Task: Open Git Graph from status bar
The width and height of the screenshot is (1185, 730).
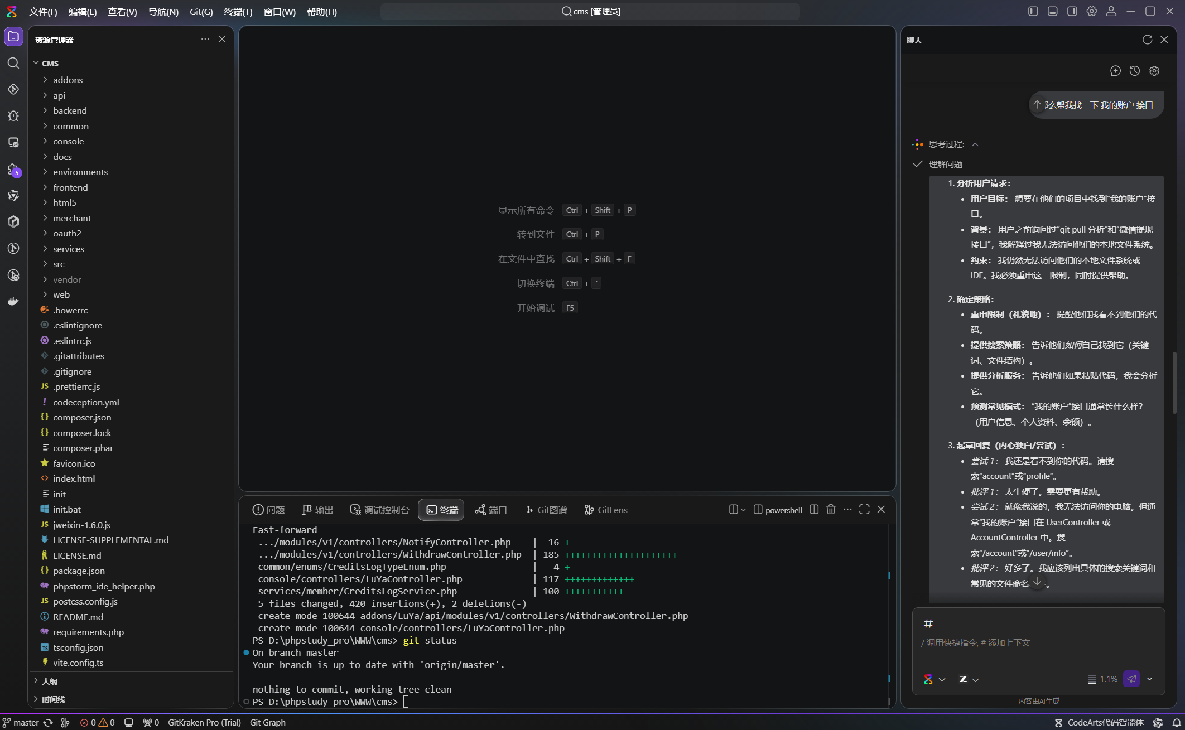Action: coord(267,722)
